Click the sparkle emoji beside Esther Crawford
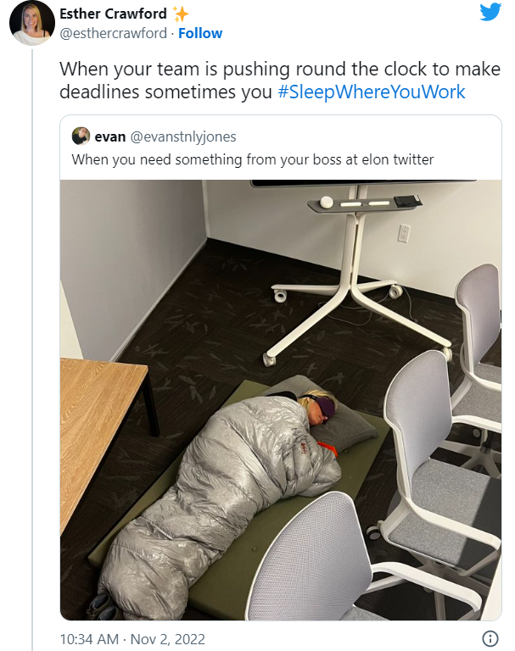 [181, 14]
